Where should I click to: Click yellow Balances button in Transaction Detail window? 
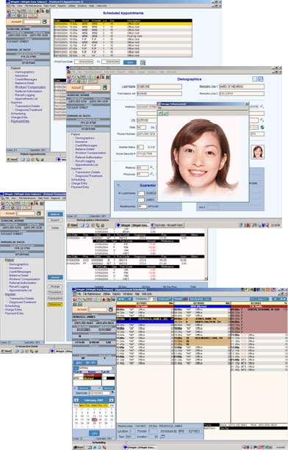pyautogui.click(x=55, y=305)
